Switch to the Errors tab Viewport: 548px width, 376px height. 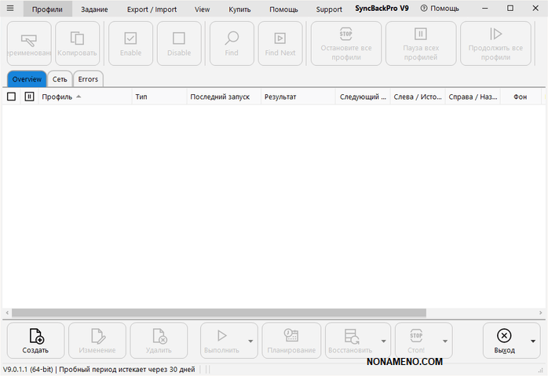pyautogui.click(x=88, y=79)
